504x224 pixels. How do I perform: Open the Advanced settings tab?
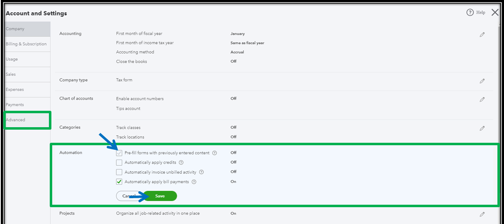point(16,120)
